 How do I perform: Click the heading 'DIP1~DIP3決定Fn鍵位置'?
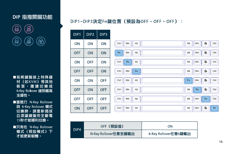96,22
